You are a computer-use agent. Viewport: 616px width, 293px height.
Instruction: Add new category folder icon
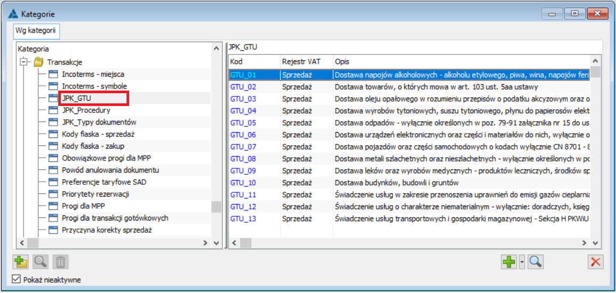pyautogui.click(x=20, y=261)
